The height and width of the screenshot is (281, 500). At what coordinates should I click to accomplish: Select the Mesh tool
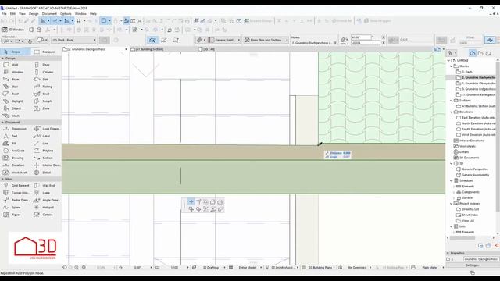[x=16, y=116]
